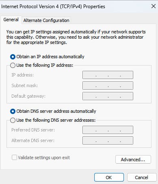The image size is (158, 184).
Task: Switch to the Alternate Configuration tab
Action: [46, 20]
